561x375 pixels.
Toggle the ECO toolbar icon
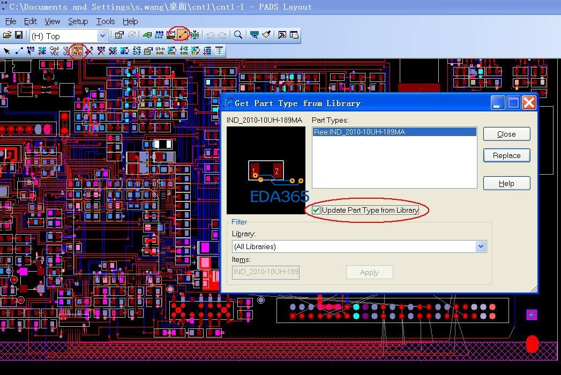pyautogui.click(x=183, y=35)
